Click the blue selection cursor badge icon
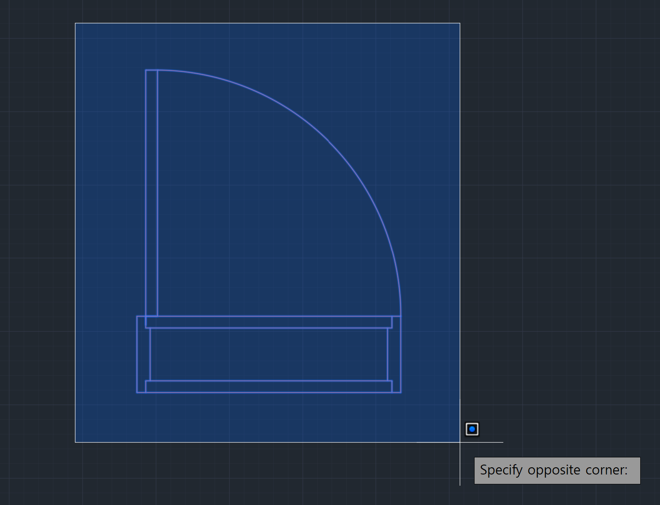The image size is (660, 505). click(x=472, y=429)
